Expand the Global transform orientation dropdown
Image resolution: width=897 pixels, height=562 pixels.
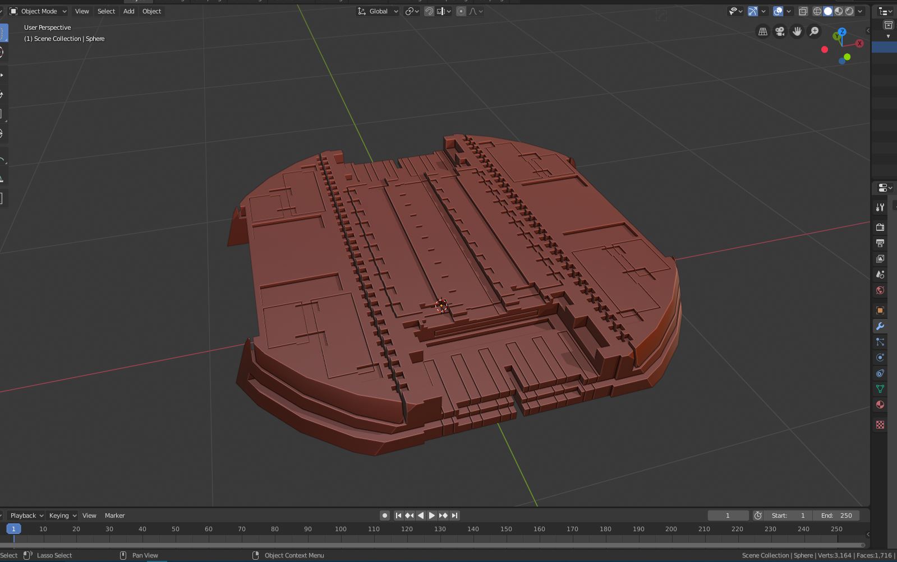378,11
